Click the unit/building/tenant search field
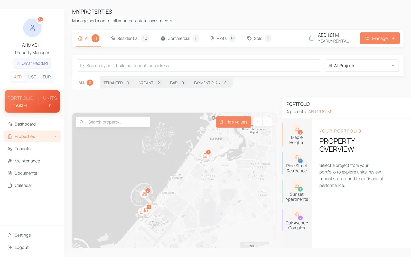The image size is (411, 257). 199,66
